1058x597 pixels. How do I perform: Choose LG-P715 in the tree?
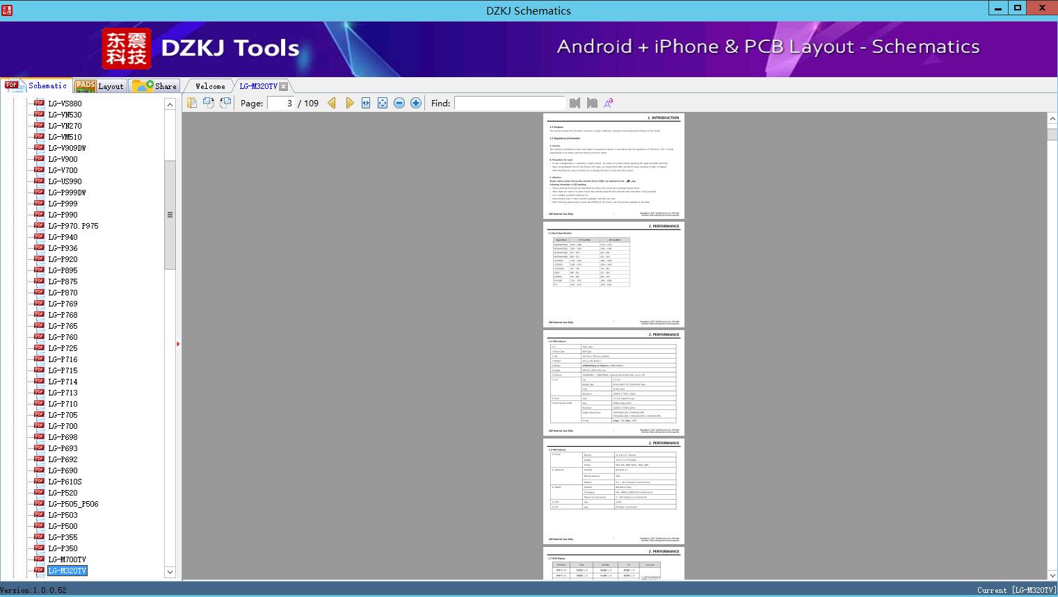click(x=63, y=370)
